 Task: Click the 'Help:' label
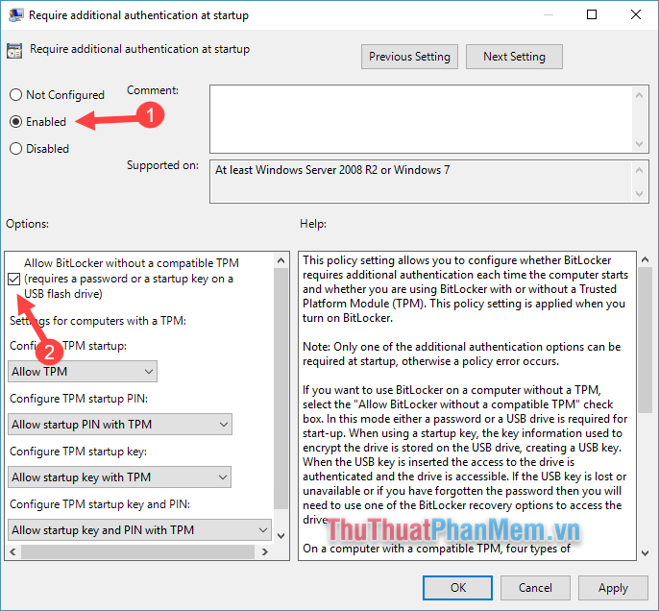(x=313, y=224)
